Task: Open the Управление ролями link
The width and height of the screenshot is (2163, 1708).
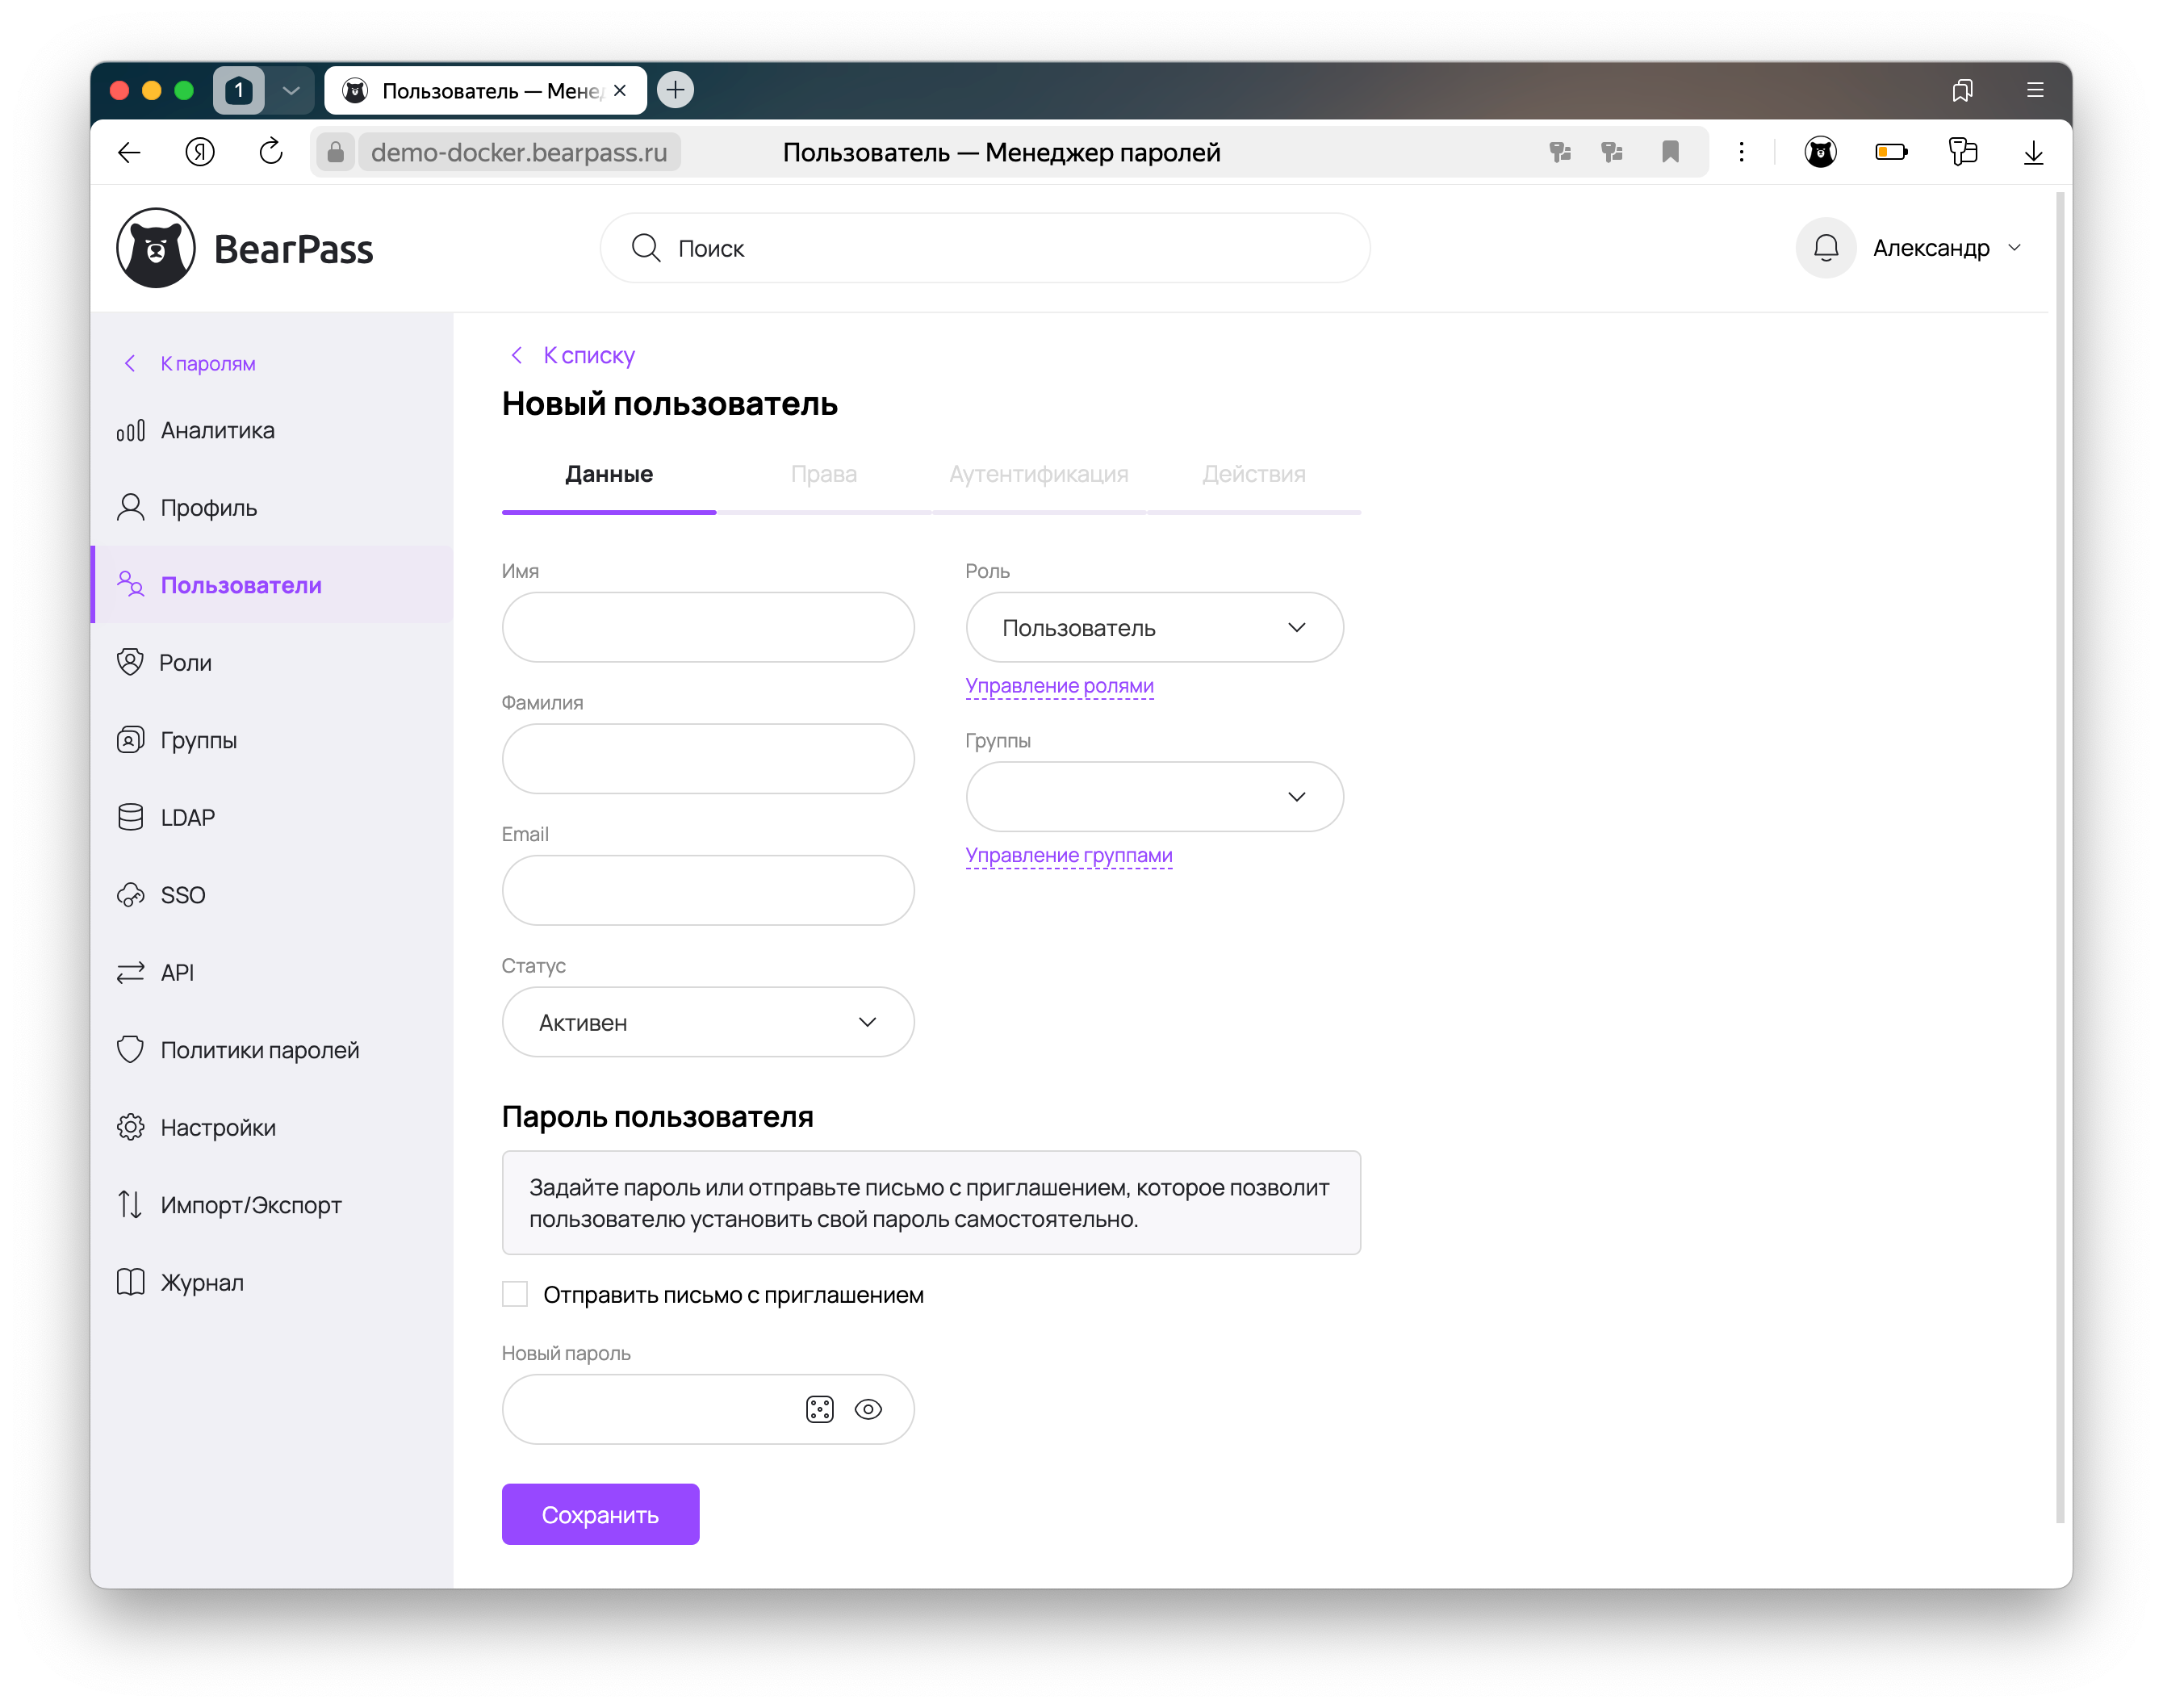Action: pos(1059,686)
